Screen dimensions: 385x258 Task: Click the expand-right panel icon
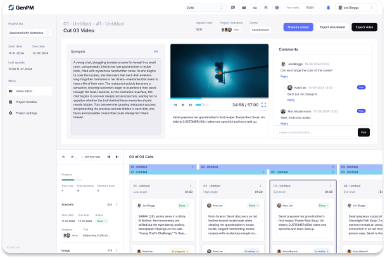click(x=117, y=157)
